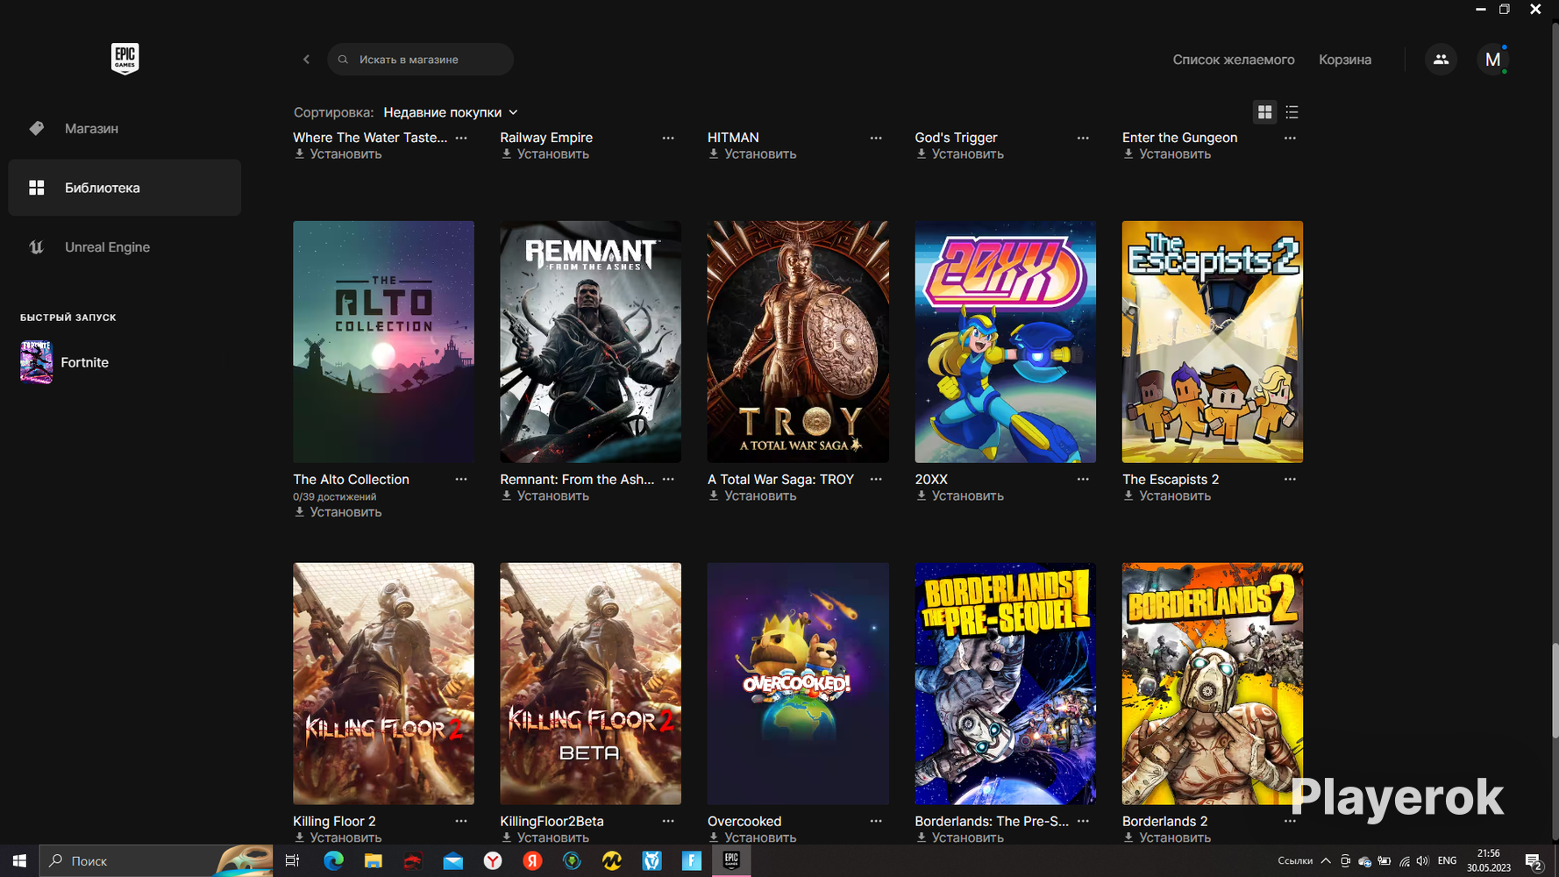Install A Total War Saga: TROY
The image size is (1559, 877).
[x=752, y=496]
